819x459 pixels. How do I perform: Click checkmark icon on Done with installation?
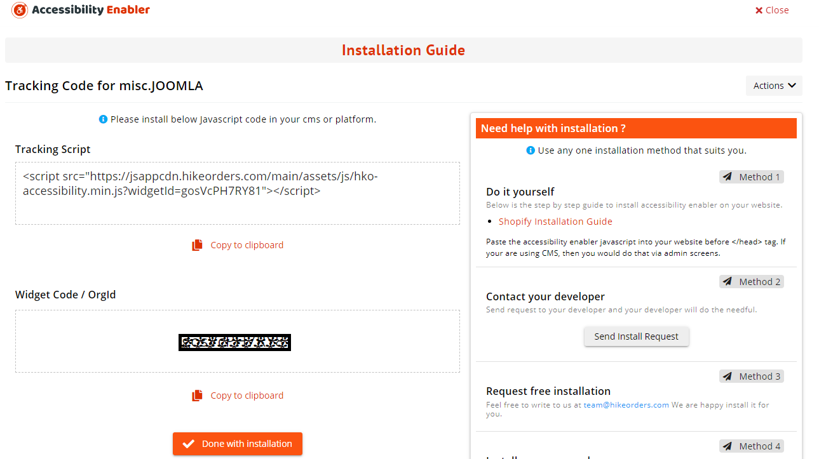point(188,444)
